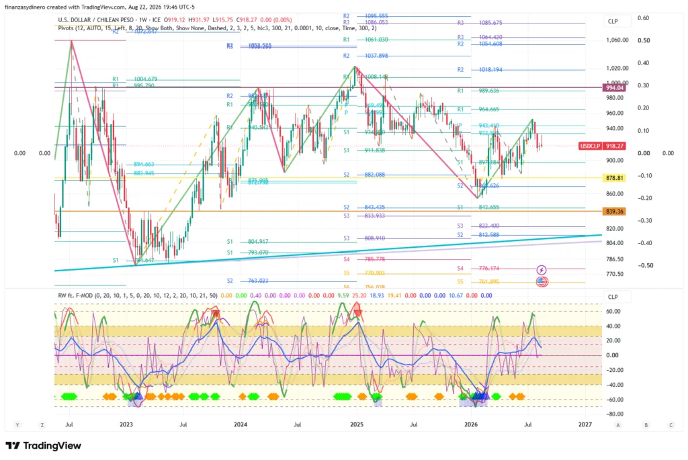
Task: Click the Pivots indicator legend text
Action: [x=217, y=28]
